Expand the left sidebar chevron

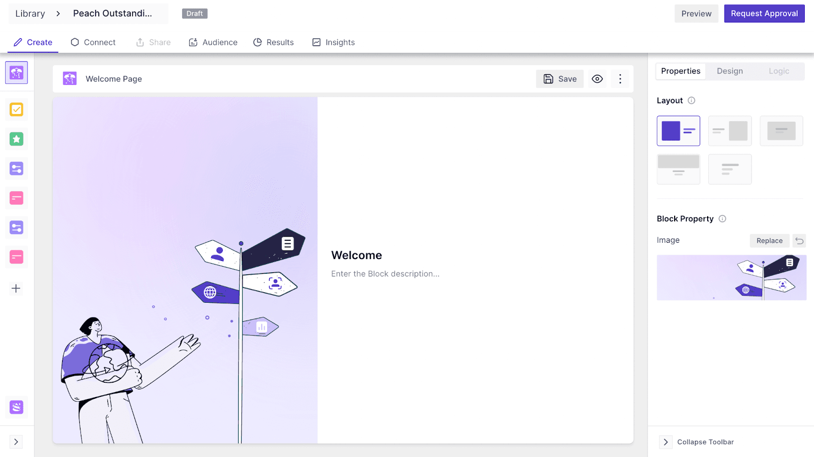click(x=16, y=442)
